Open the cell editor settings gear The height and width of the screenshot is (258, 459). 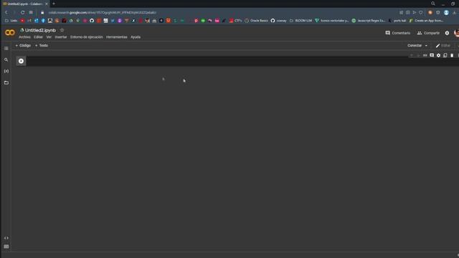point(438,55)
